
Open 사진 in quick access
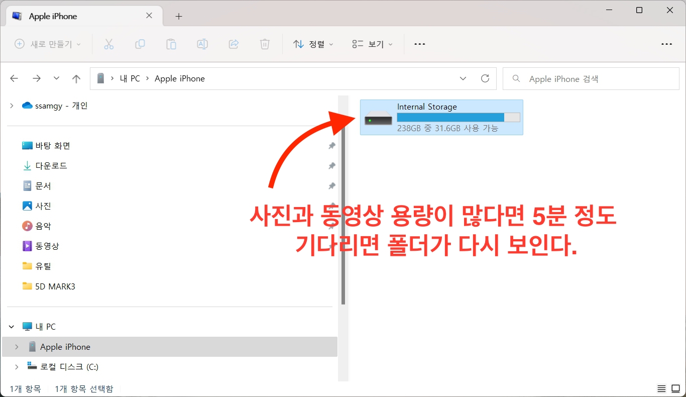(x=37, y=206)
